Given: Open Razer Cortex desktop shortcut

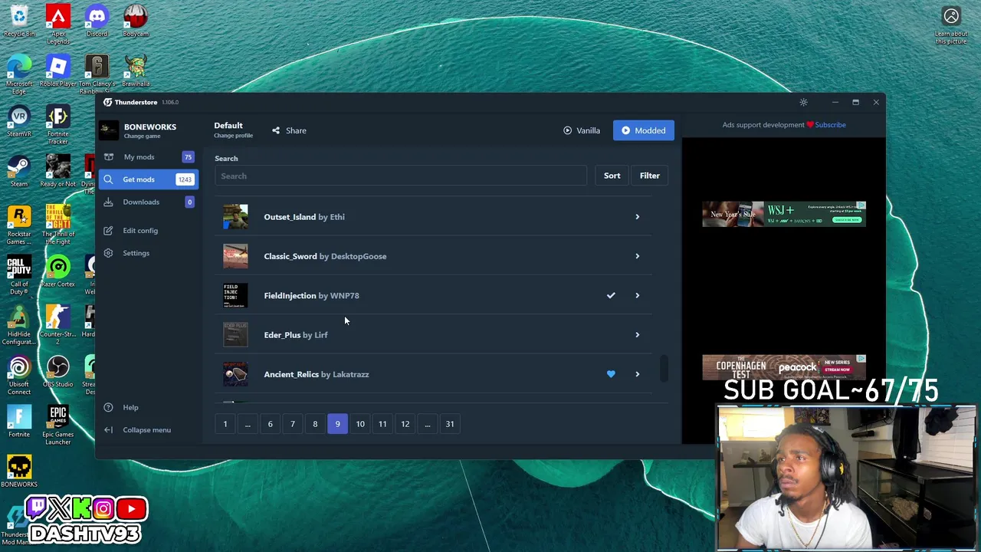Looking at the screenshot, I should (x=58, y=271).
